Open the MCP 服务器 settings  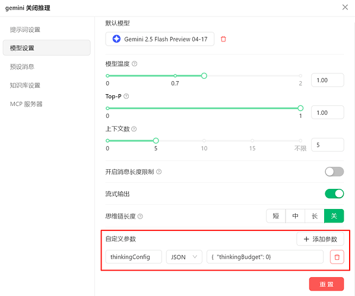(26, 104)
